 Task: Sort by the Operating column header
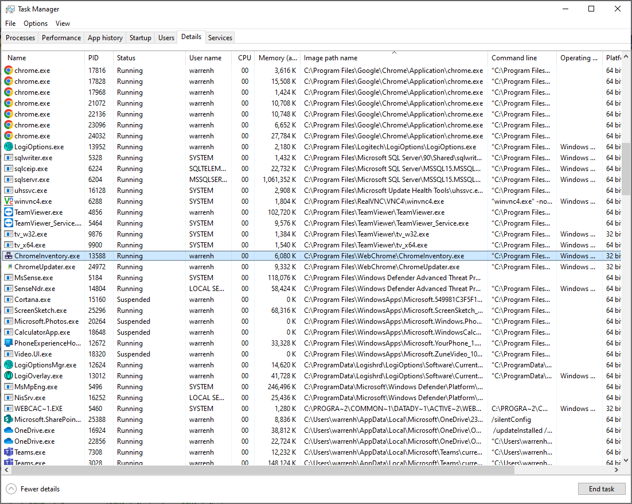[579, 58]
